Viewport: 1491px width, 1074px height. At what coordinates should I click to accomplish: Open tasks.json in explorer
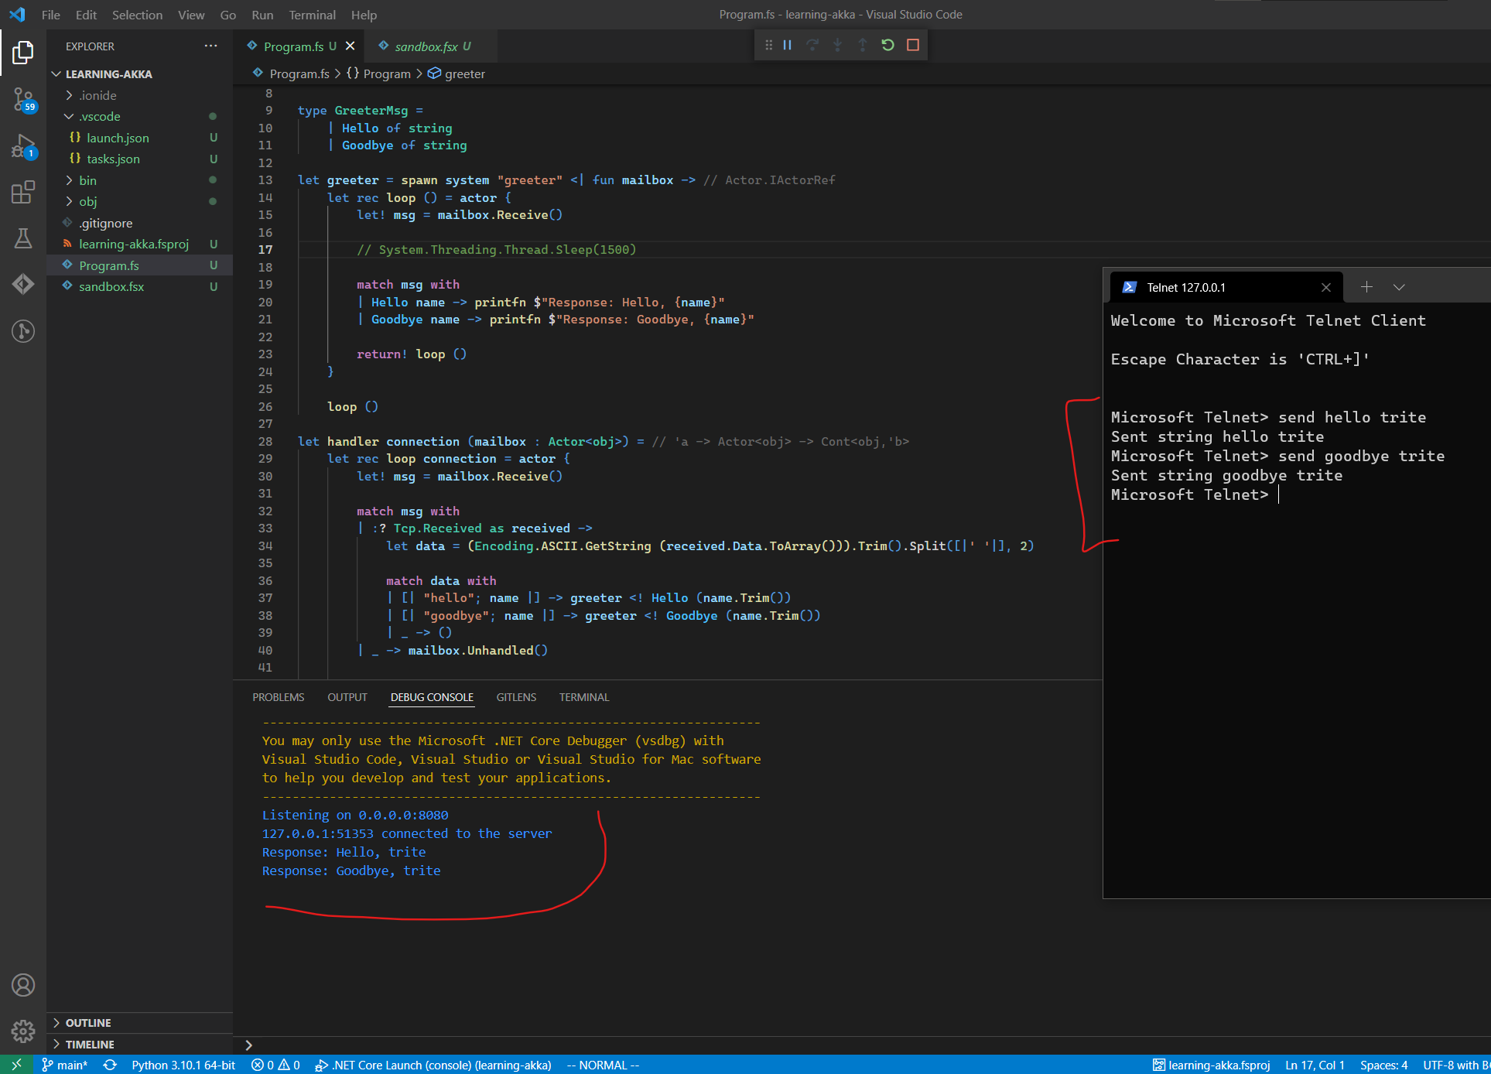click(139, 159)
